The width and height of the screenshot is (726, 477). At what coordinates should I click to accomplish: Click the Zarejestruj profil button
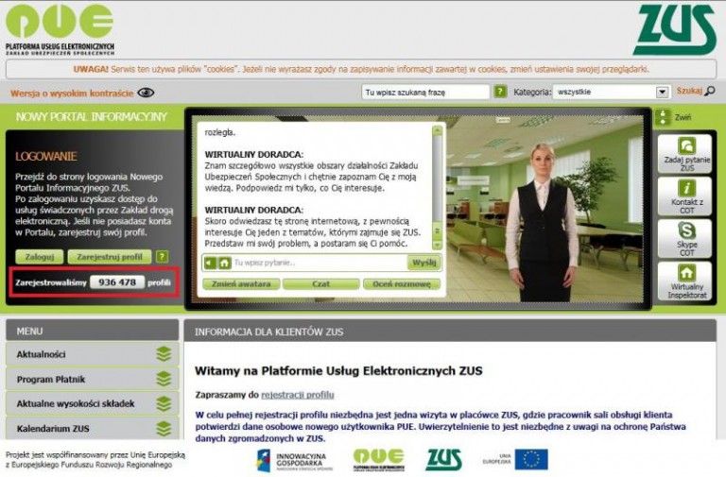click(x=110, y=257)
